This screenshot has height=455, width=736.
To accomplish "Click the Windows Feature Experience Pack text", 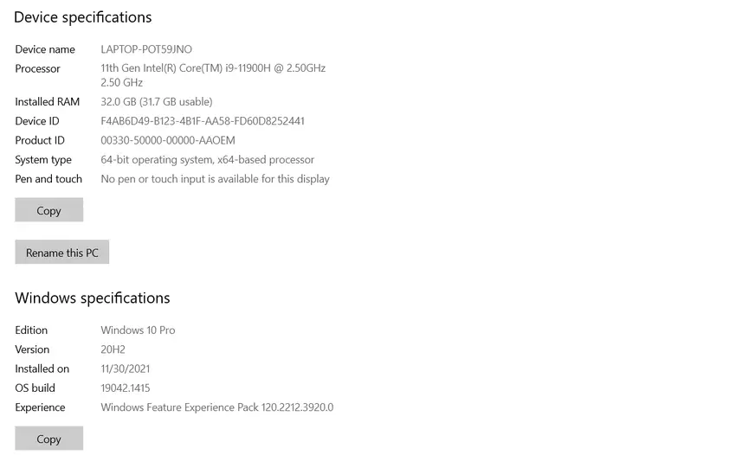I will pos(216,407).
